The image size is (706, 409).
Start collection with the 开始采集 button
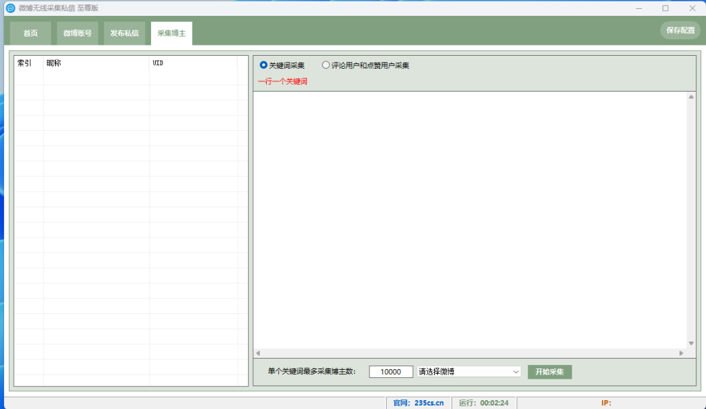coord(549,372)
